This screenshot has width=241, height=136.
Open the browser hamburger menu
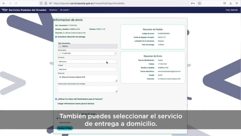tap(237, 3)
